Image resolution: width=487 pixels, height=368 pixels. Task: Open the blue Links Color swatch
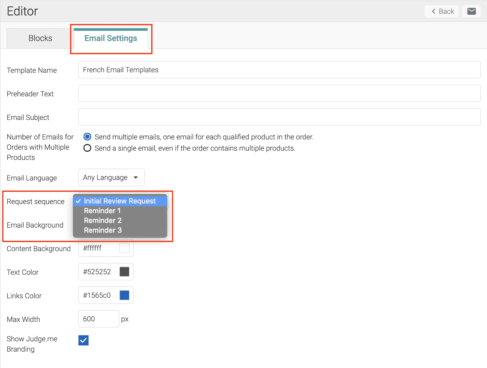point(124,295)
